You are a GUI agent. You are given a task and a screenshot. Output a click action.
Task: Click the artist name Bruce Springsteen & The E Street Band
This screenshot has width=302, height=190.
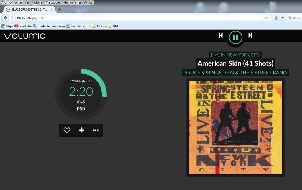235,73
